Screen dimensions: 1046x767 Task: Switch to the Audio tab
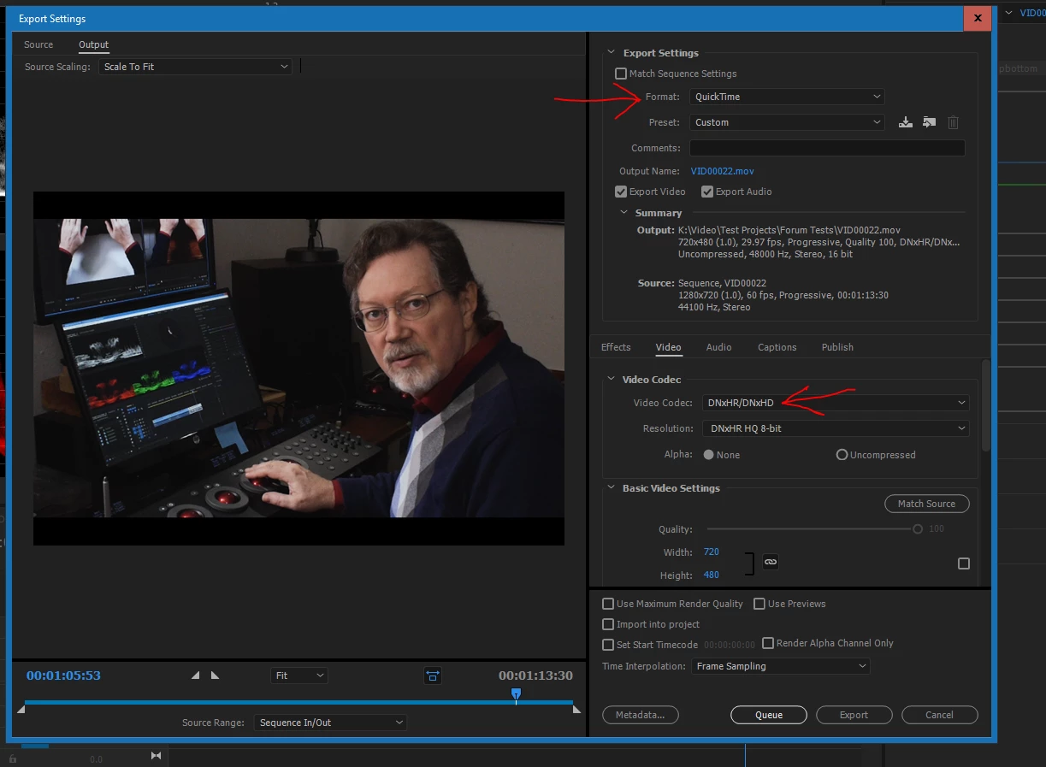pyautogui.click(x=718, y=347)
